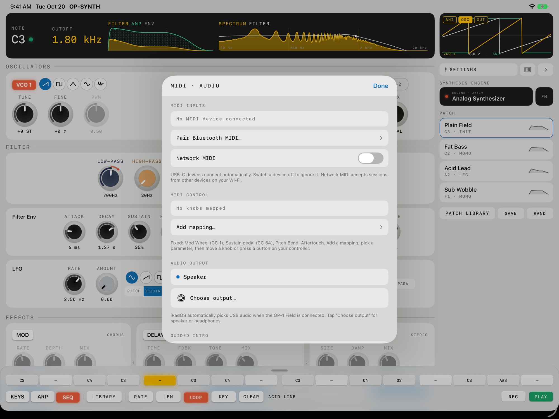Toggle the VCO 1 enable button
Image resolution: width=559 pixels, height=419 pixels.
click(24, 85)
